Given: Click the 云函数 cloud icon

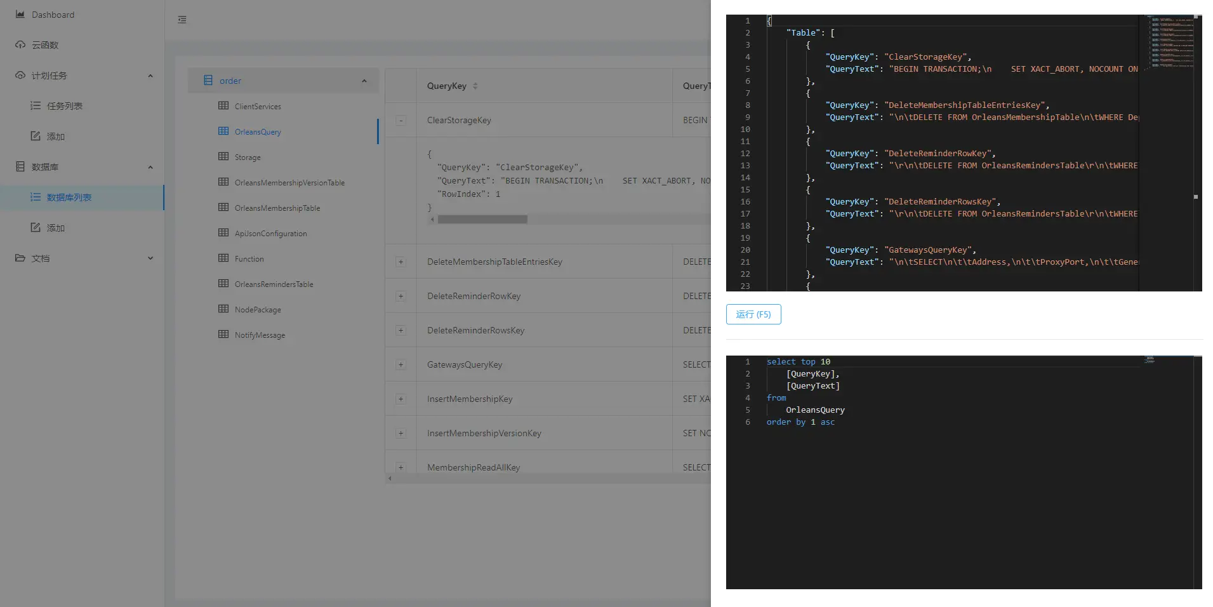Looking at the screenshot, I should [x=20, y=45].
